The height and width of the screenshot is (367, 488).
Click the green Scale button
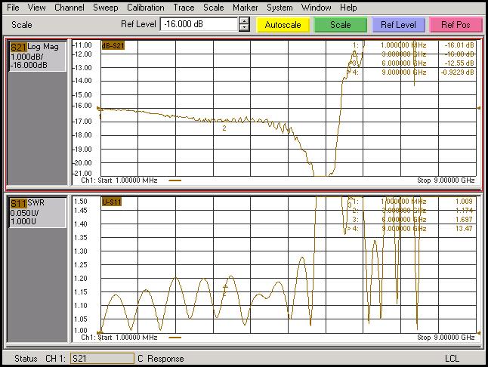341,25
